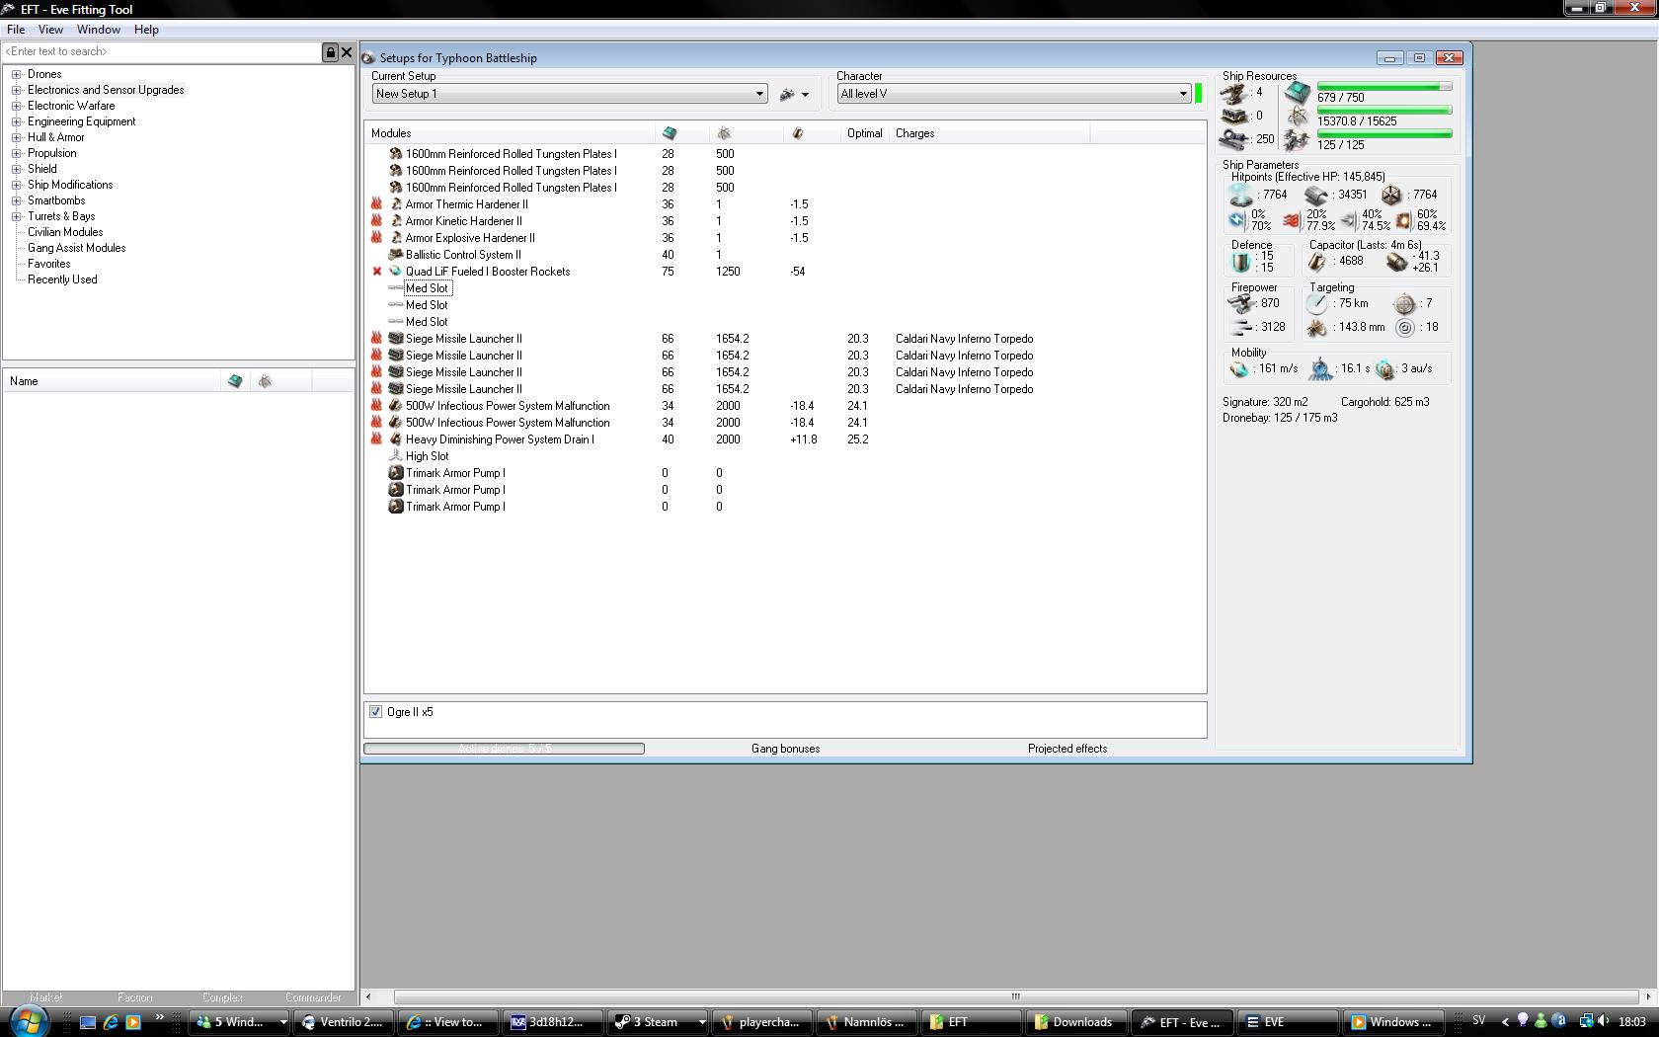Open the Character dropdown showing All level V
1659x1037 pixels.
point(1014,94)
